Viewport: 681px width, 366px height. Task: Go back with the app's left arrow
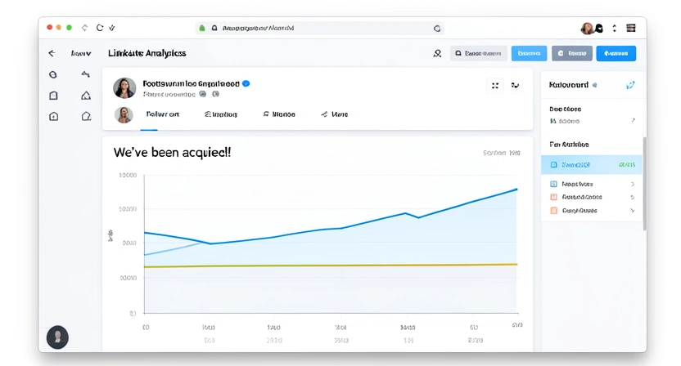(52, 53)
